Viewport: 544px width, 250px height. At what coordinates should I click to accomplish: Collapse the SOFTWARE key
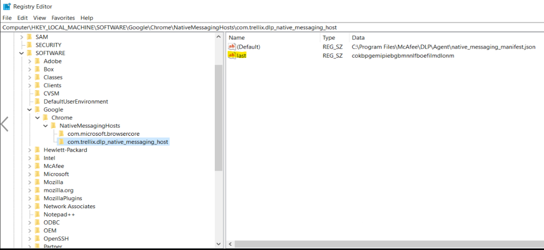click(x=22, y=53)
